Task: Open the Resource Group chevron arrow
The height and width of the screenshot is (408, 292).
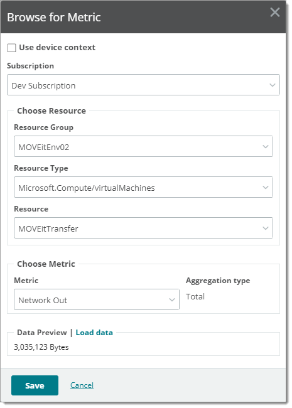Action: click(x=266, y=146)
